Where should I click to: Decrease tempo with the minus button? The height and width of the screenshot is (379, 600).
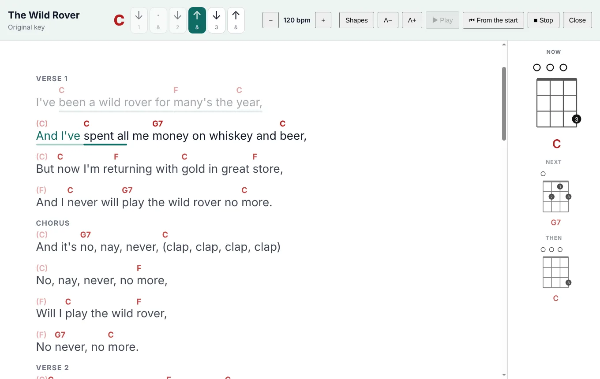click(270, 20)
